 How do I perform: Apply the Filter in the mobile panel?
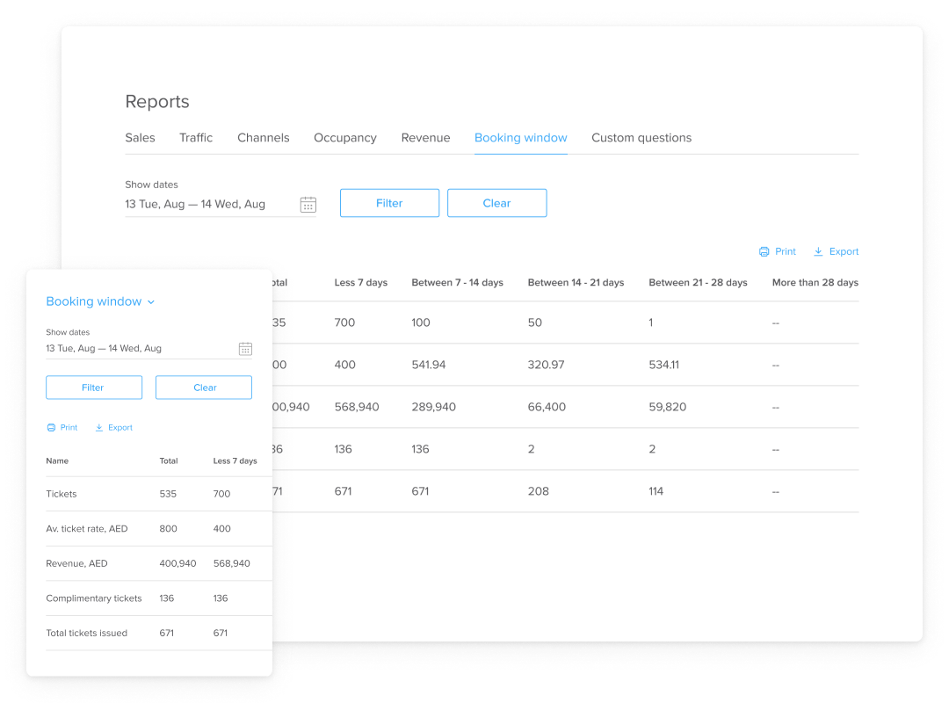coord(93,387)
